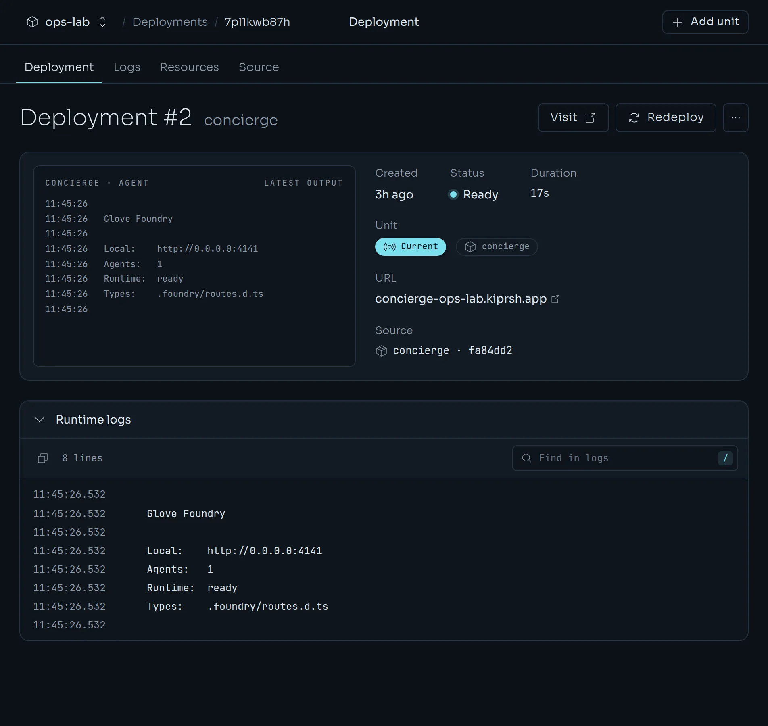Screen dimensions: 768x726
Task: Click the Redeploy button
Action: (666, 117)
